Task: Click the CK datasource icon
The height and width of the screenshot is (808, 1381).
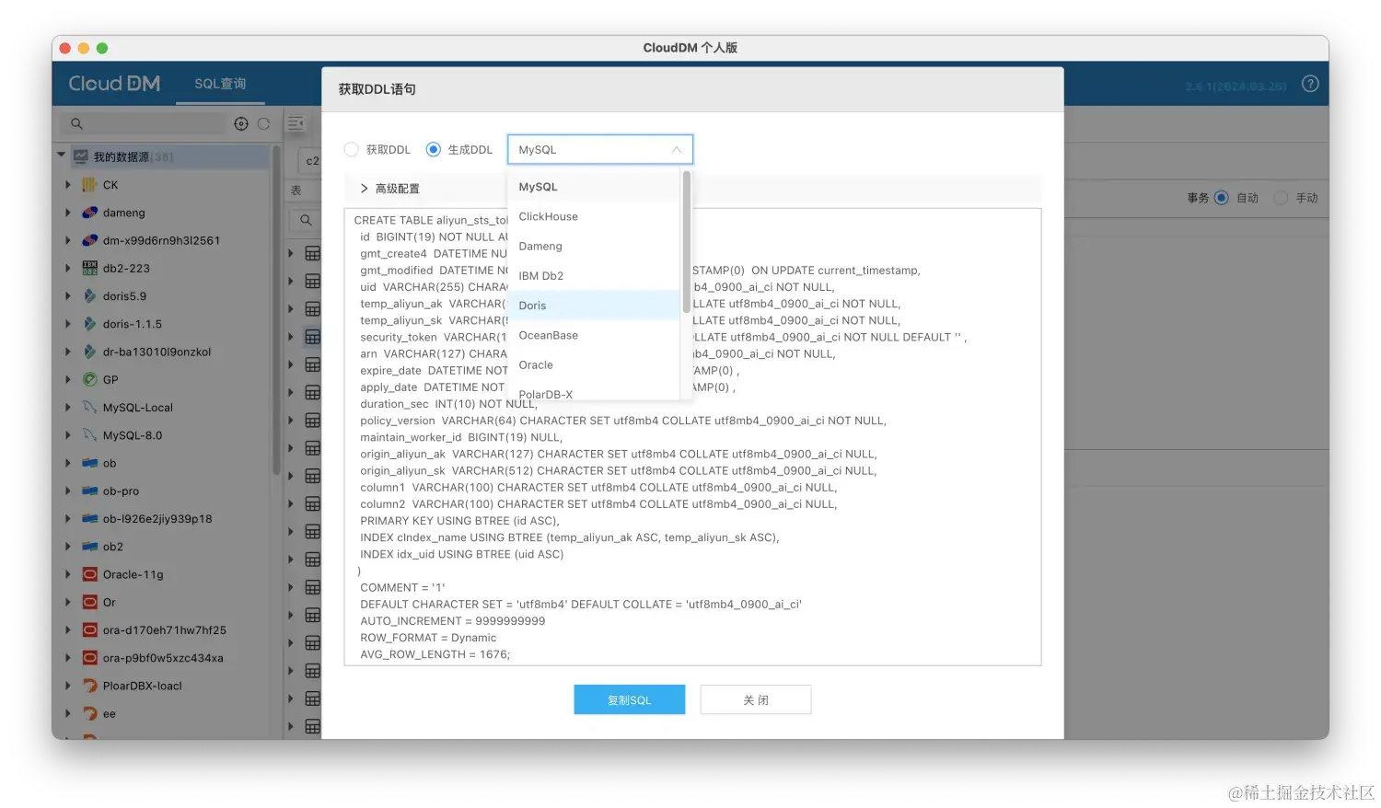Action: pyautogui.click(x=89, y=185)
